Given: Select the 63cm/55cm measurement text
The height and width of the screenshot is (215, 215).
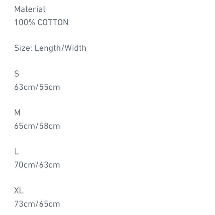Looking at the screenshot, I should point(37,87).
